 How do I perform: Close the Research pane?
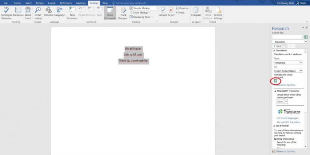click(307, 28)
